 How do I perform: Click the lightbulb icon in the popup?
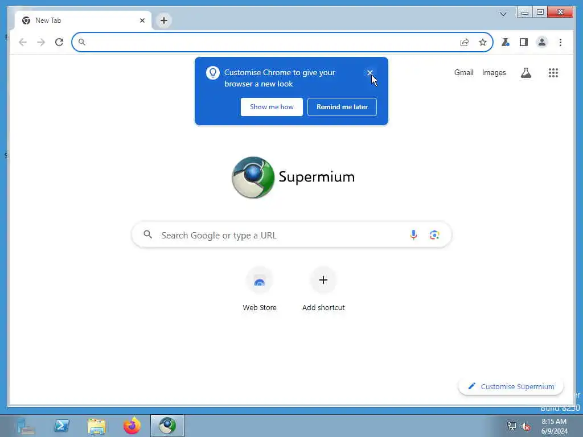[213, 73]
